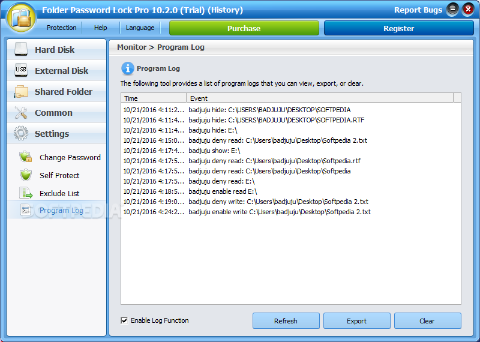Click the green Purchase button
The width and height of the screenshot is (480, 342).
244,28
